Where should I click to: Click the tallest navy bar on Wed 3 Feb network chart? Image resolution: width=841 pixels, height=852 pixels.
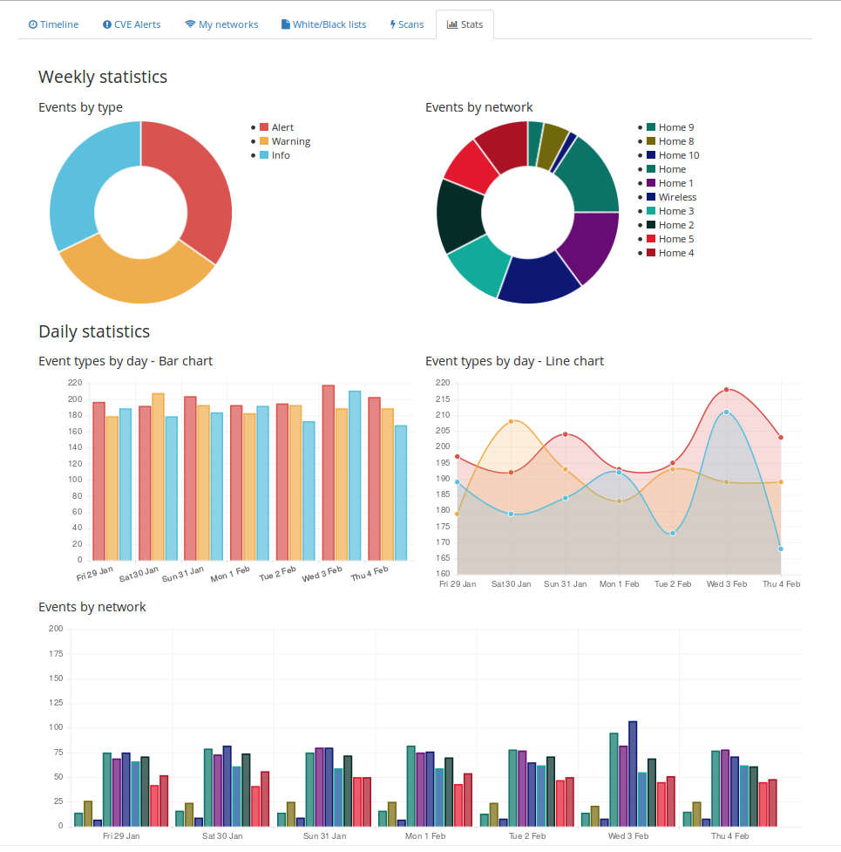633,774
